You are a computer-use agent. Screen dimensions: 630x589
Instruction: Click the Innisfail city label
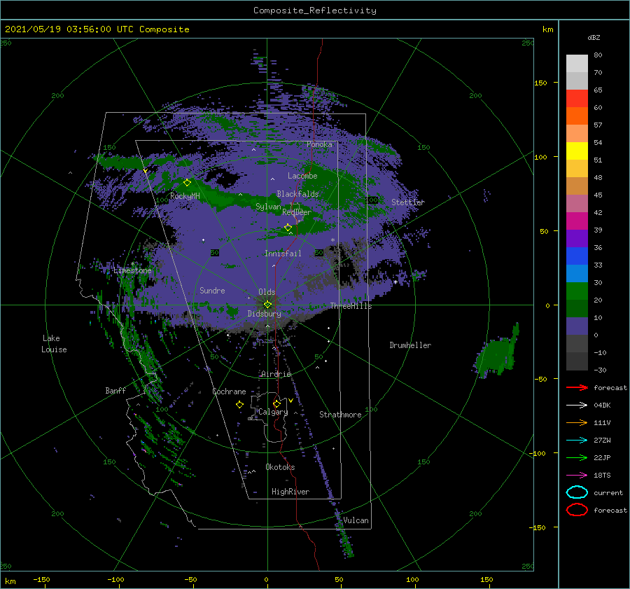(283, 254)
